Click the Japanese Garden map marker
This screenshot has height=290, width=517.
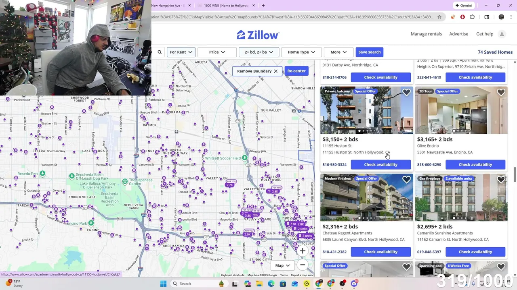pos(125,182)
